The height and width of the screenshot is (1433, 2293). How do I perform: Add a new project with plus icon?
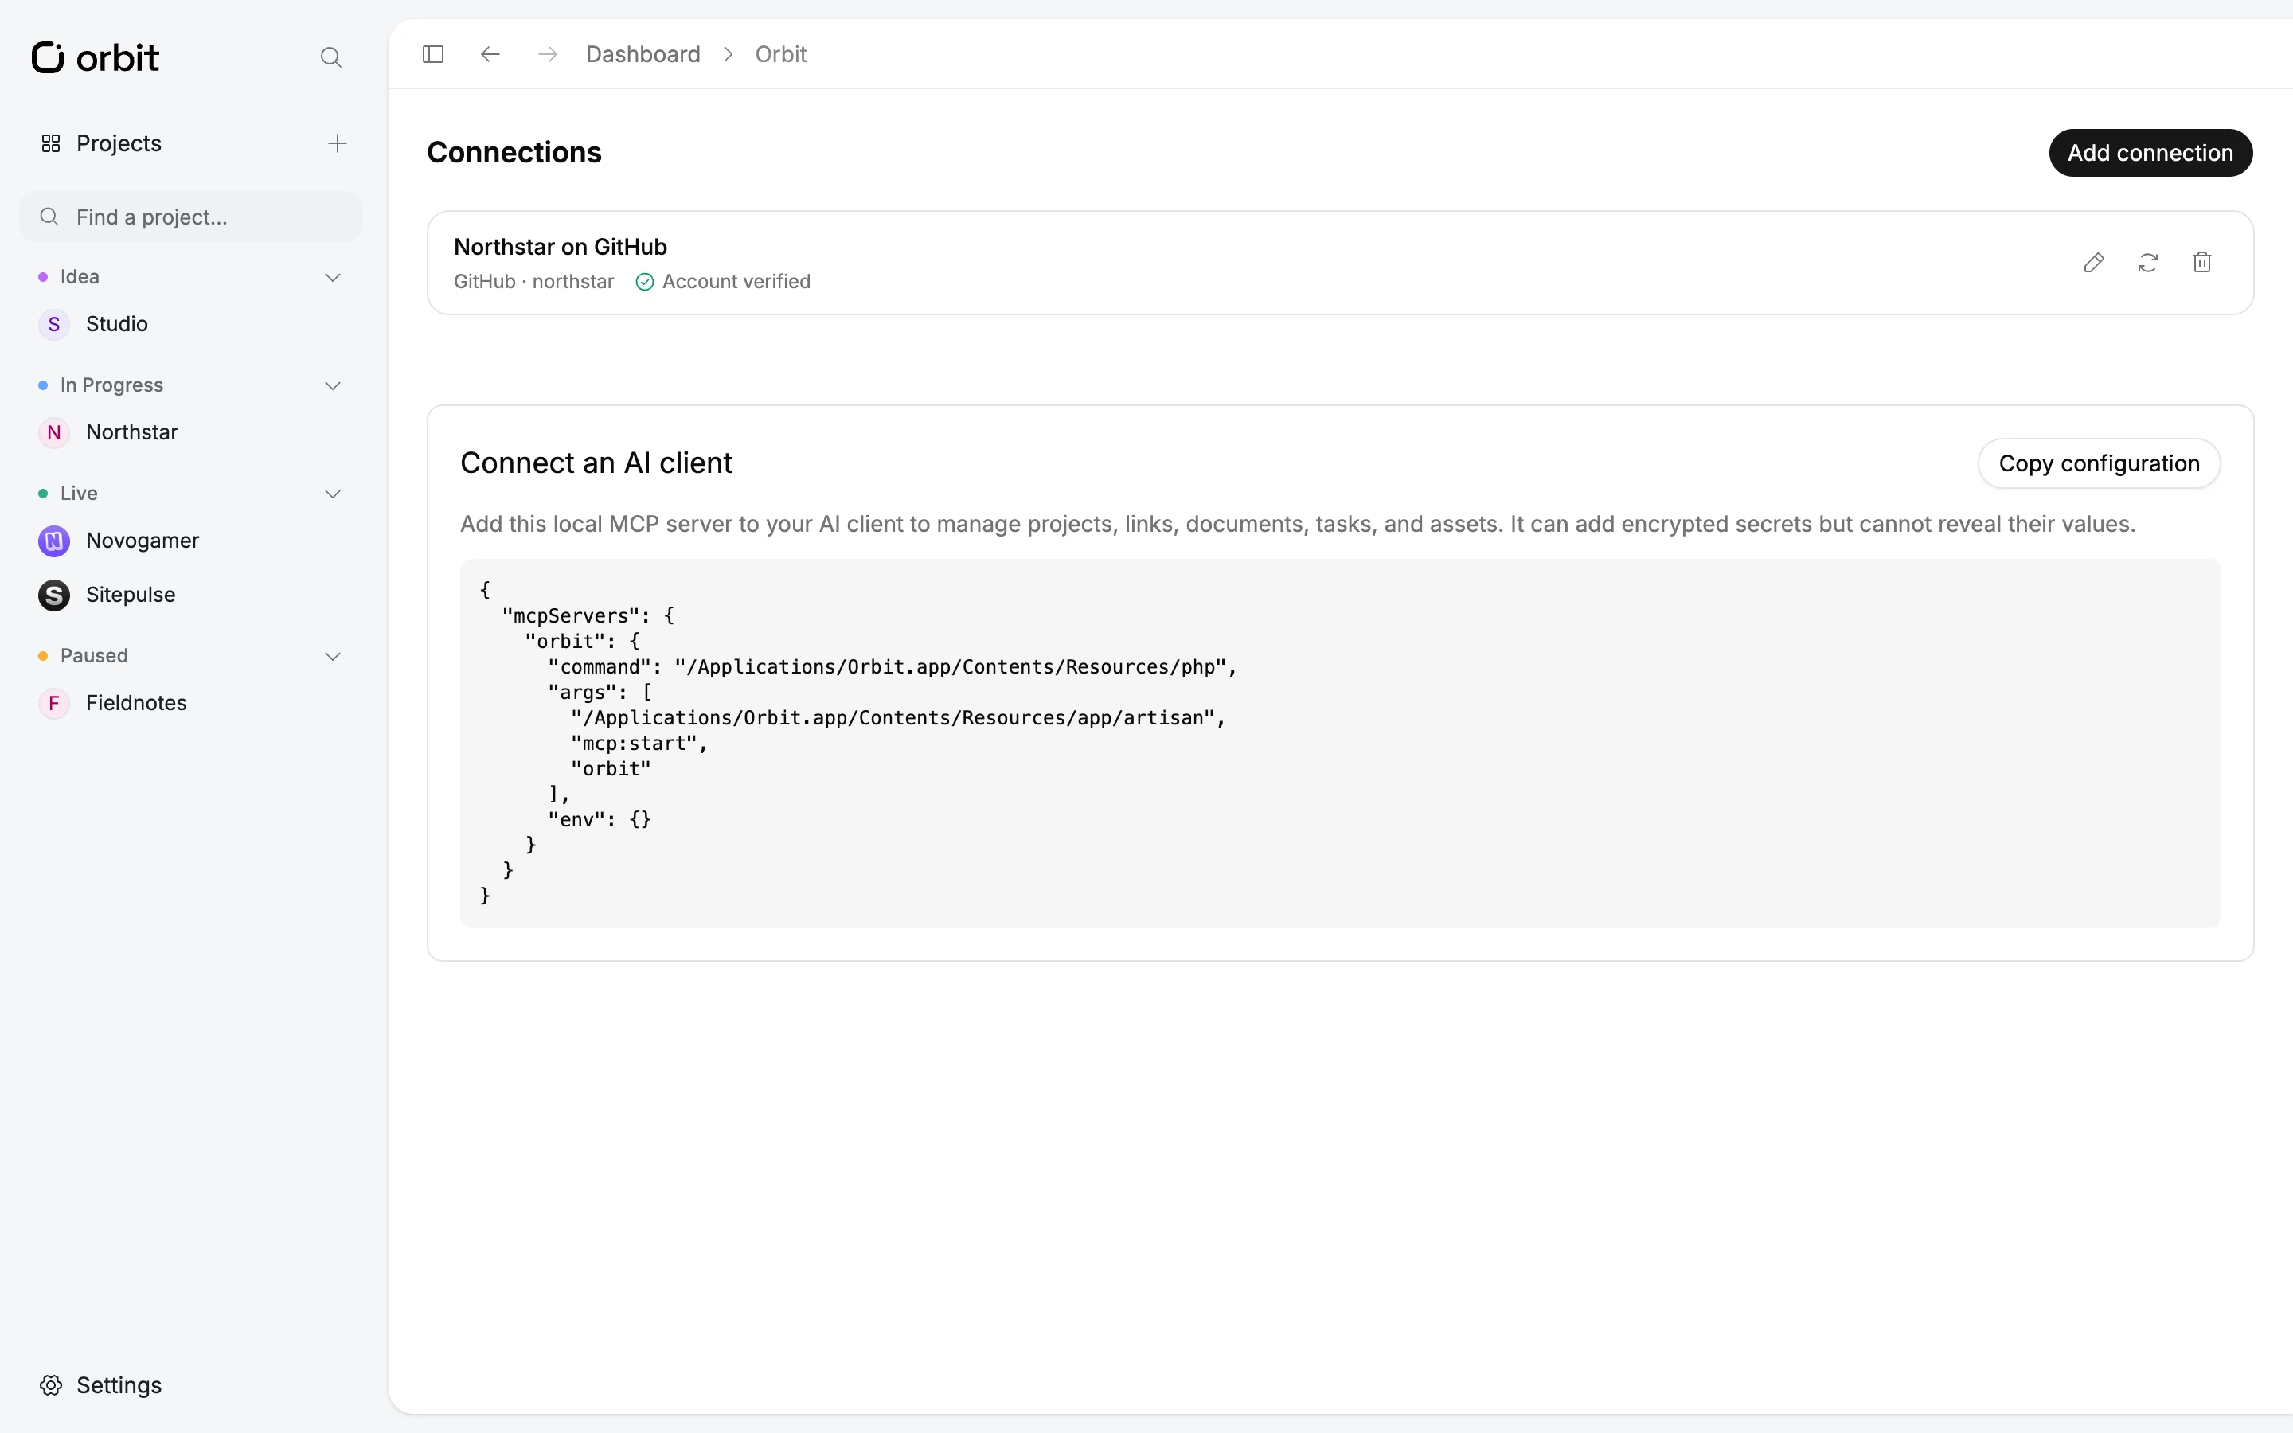pyautogui.click(x=338, y=143)
